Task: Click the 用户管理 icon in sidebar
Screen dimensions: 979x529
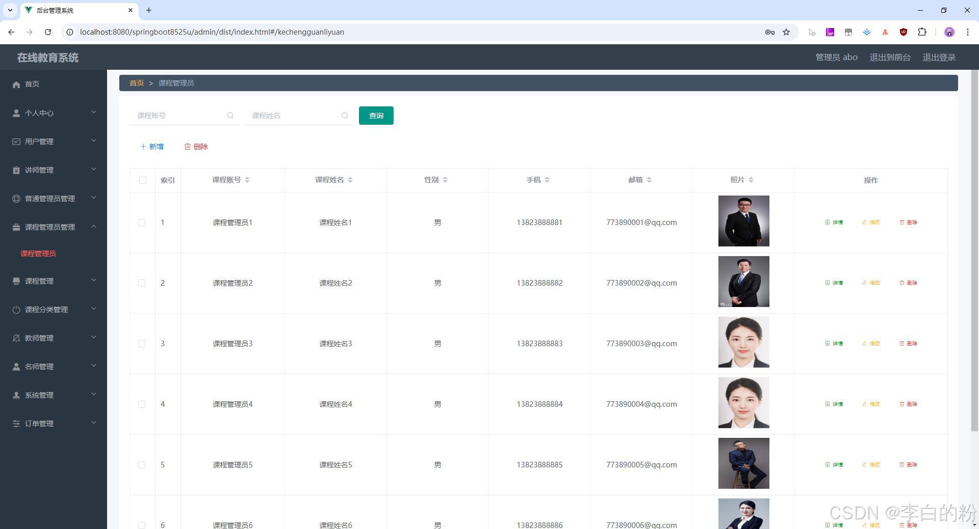Action: [x=16, y=142]
